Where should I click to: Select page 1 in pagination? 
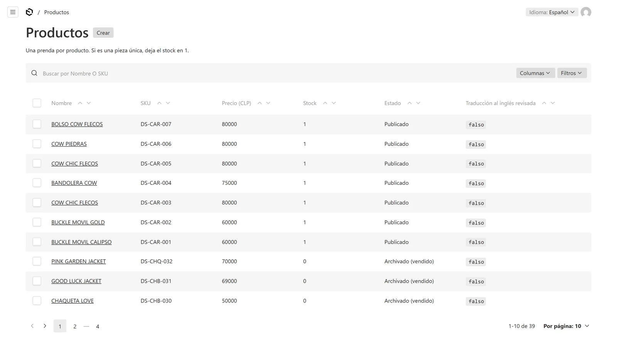pos(60,326)
